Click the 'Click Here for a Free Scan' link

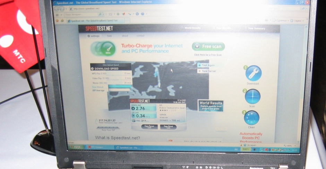pos(208,55)
